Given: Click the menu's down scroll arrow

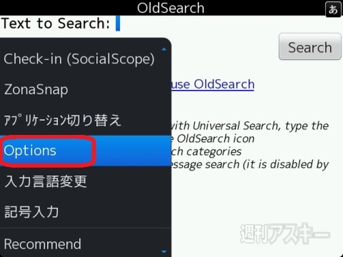Looking at the screenshot, I should tap(164, 251).
